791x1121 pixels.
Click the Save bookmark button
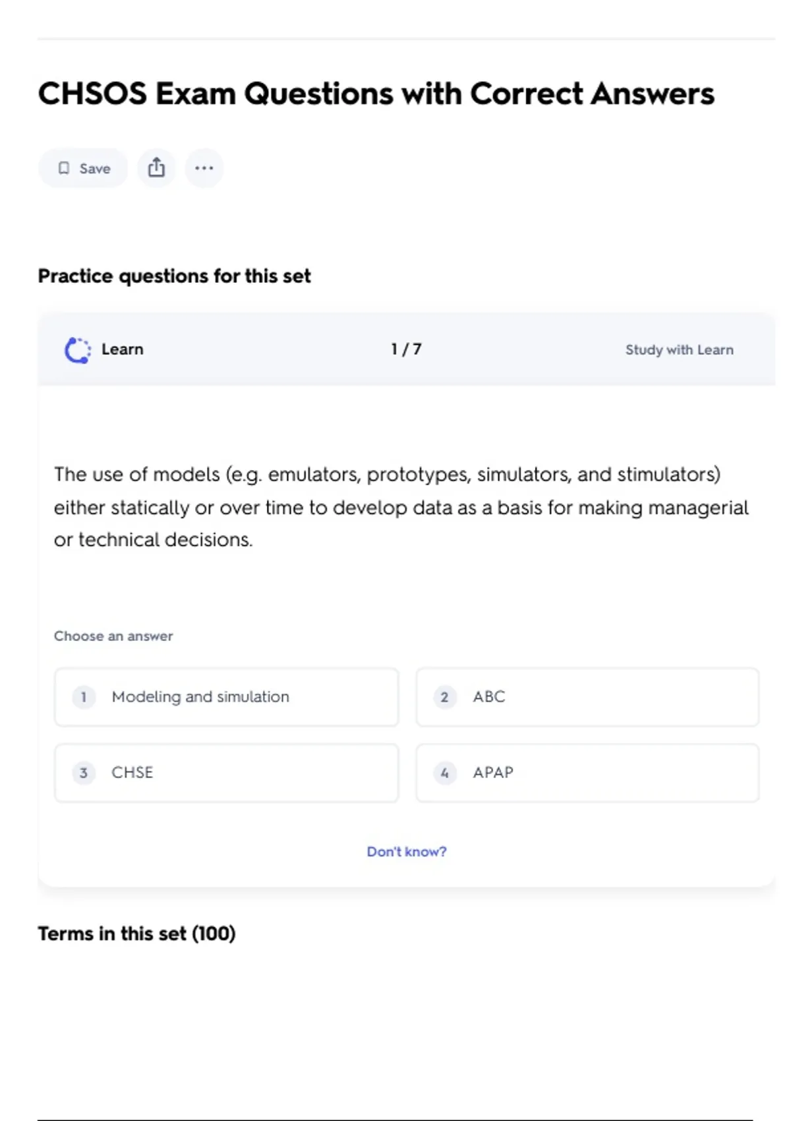[x=83, y=168]
